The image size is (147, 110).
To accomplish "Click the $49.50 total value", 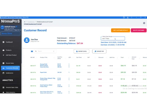I will tap(123, 72).
